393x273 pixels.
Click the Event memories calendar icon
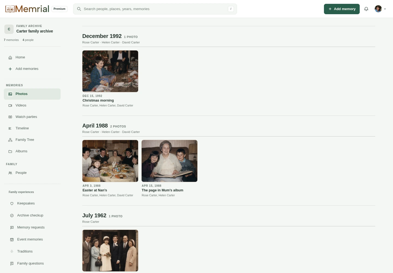[12, 239]
